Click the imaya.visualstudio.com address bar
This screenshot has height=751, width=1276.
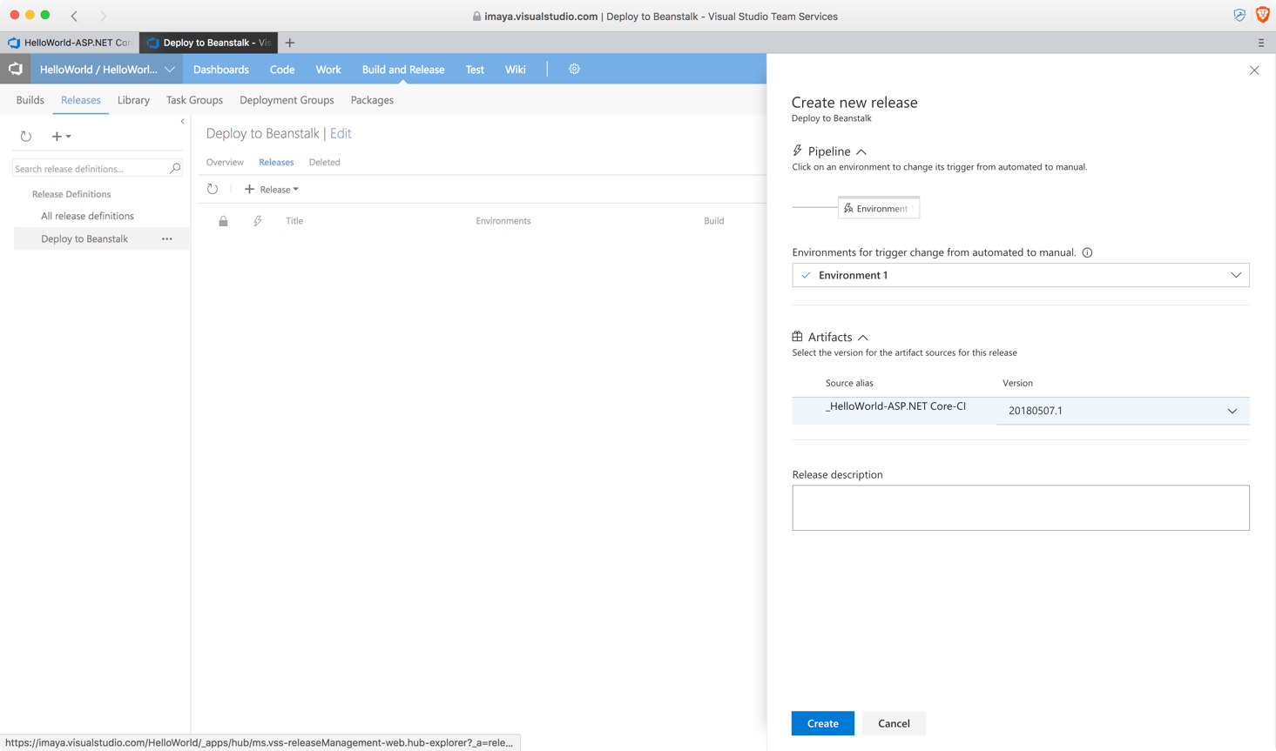click(654, 16)
